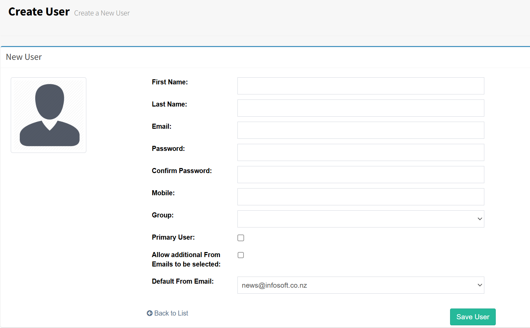
Task: Click the "Default From Email:" label
Action: 183,281
